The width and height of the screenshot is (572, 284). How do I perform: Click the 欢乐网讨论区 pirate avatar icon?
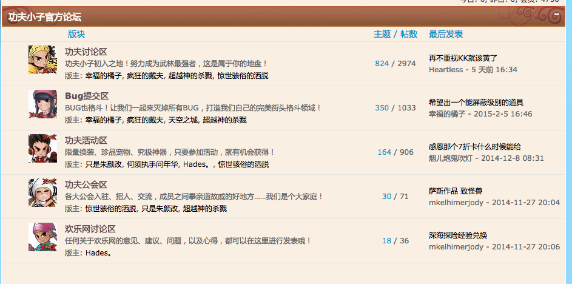(42, 237)
